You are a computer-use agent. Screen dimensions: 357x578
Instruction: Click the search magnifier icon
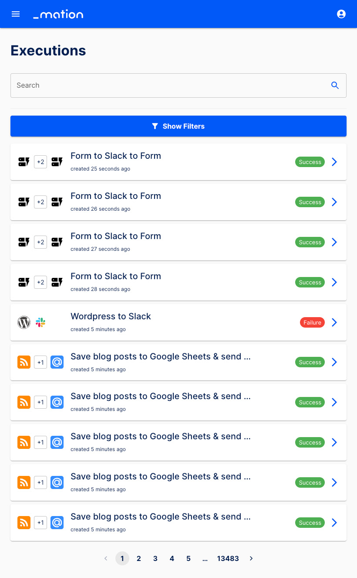(335, 86)
